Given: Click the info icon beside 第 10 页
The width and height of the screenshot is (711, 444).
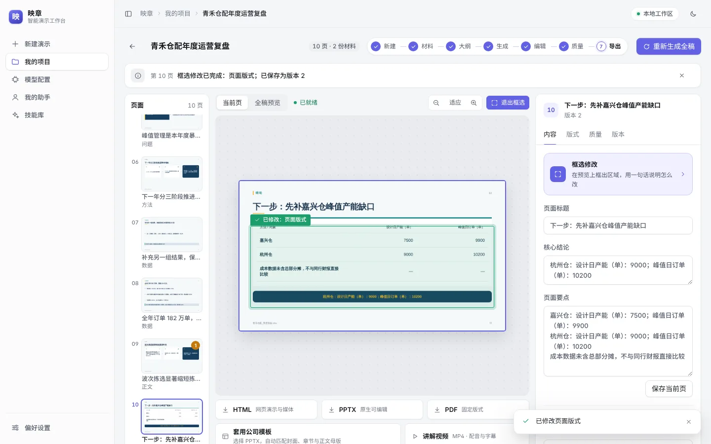Looking at the screenshot, I should pos(138,75).
